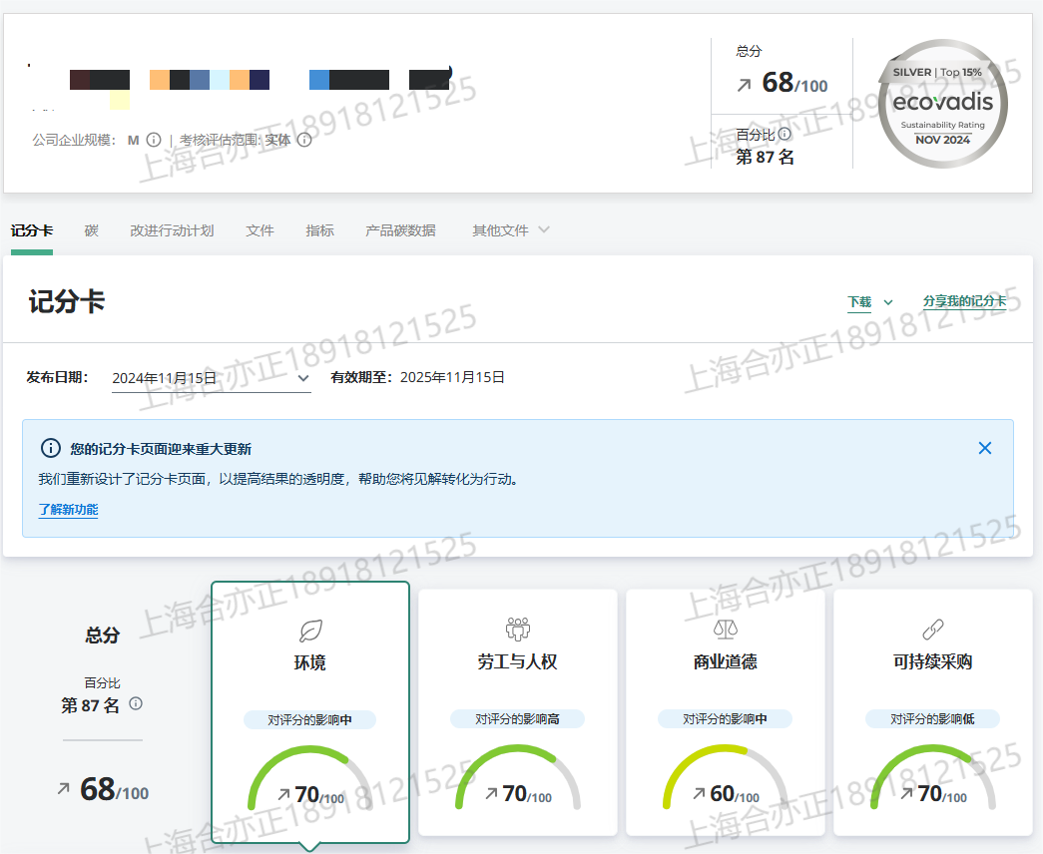1043x854 pixels.
Task: Select the 指标 tab
Action: pos(319,230)
